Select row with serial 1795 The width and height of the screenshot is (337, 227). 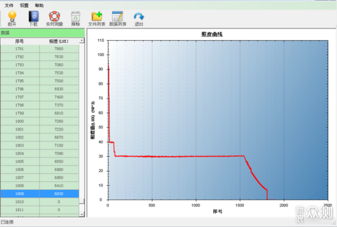(x=39, y=81)
